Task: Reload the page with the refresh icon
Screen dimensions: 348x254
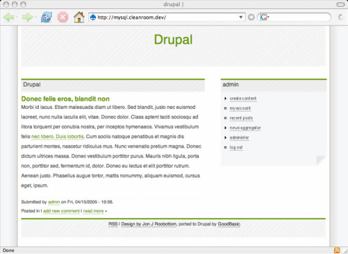Action: (x=46, y=17)
